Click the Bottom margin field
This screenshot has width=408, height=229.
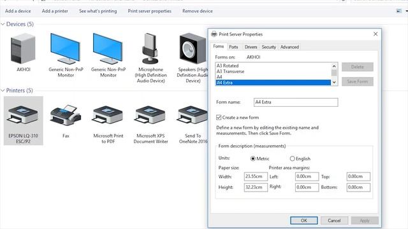point(358,187)
